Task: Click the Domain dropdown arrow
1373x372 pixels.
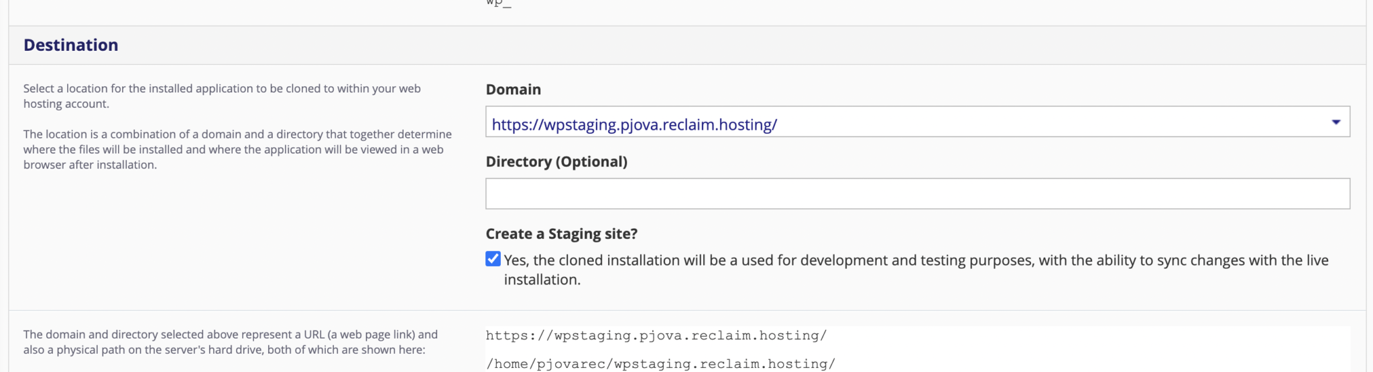Action: (x=1335, y=122)
